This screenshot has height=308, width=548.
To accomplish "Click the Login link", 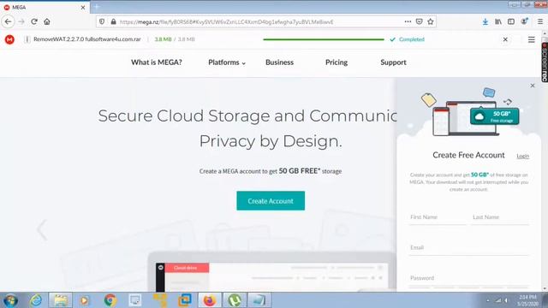I will coord(523,156).
